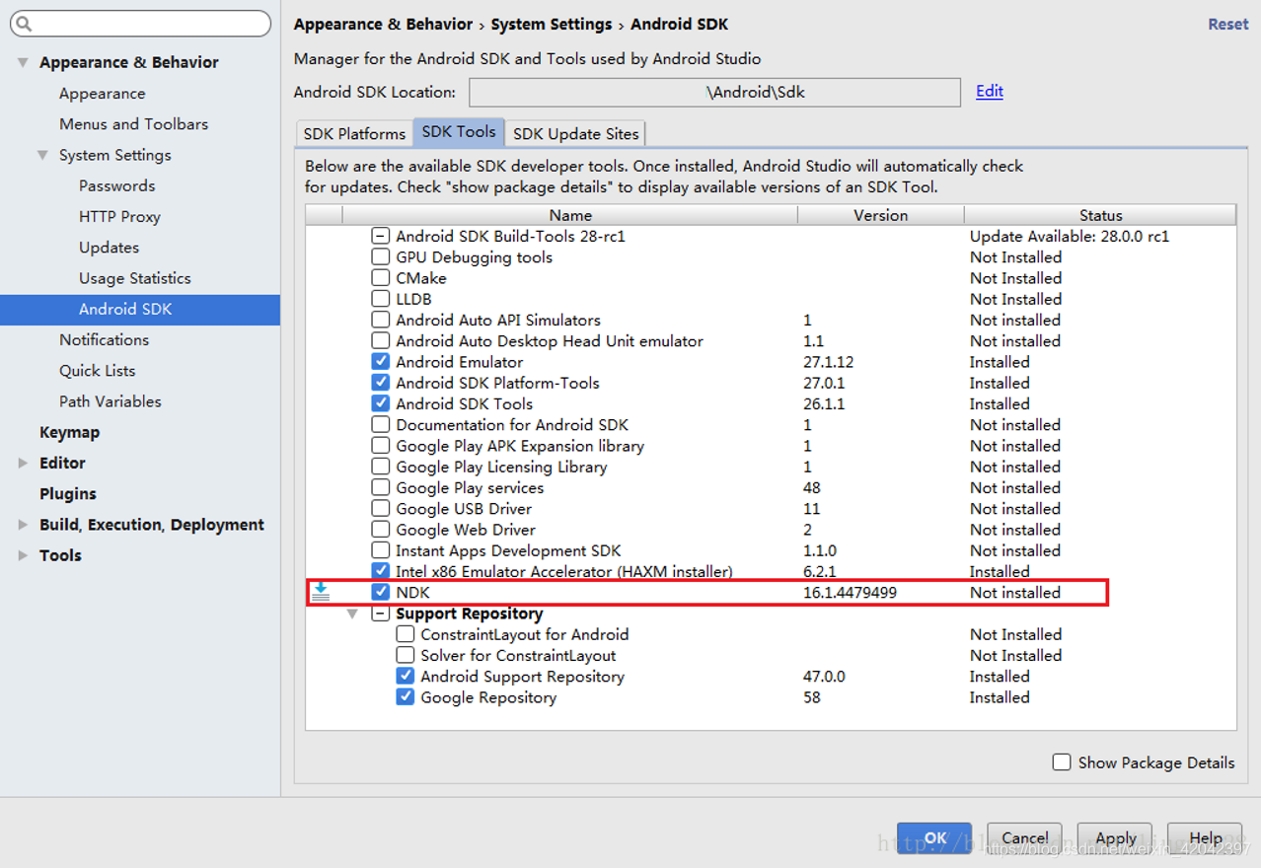Click the settings search field
1261x868 pixels.
(x=140, y=24)
